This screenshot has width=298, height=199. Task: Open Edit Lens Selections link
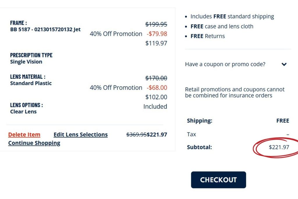(x=81, y=135)
